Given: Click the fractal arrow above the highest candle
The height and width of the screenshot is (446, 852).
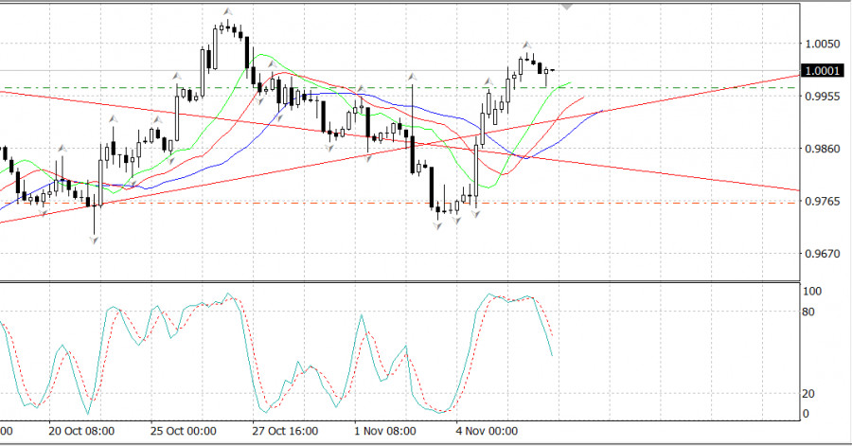Looking at the screenshot, I should (228, 11).
